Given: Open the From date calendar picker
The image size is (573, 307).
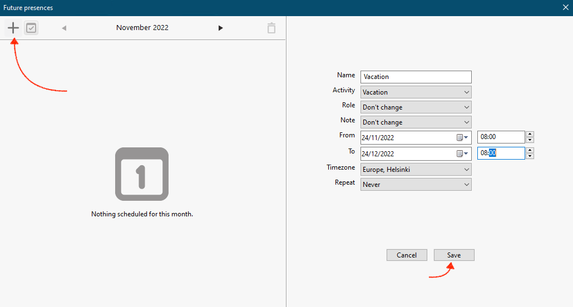Looking at the screenshot, I should [x=462, y=138].
